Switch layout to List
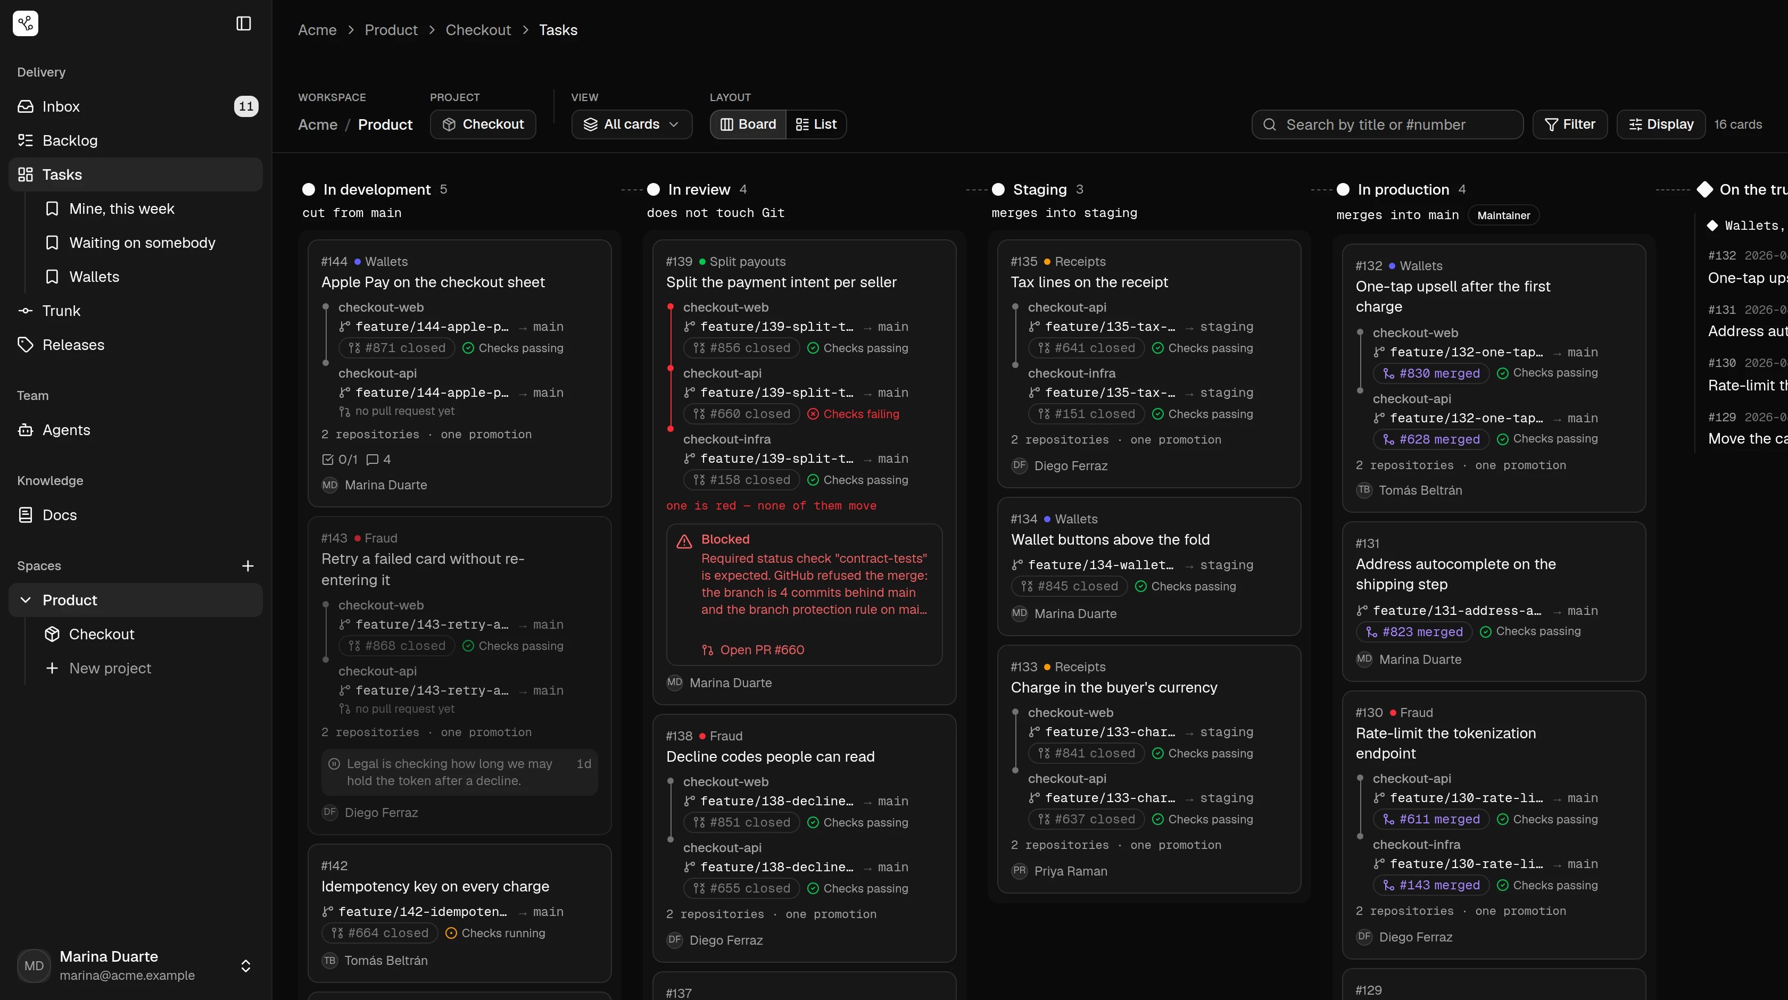1788x1000 pixels. coord(816,124)
